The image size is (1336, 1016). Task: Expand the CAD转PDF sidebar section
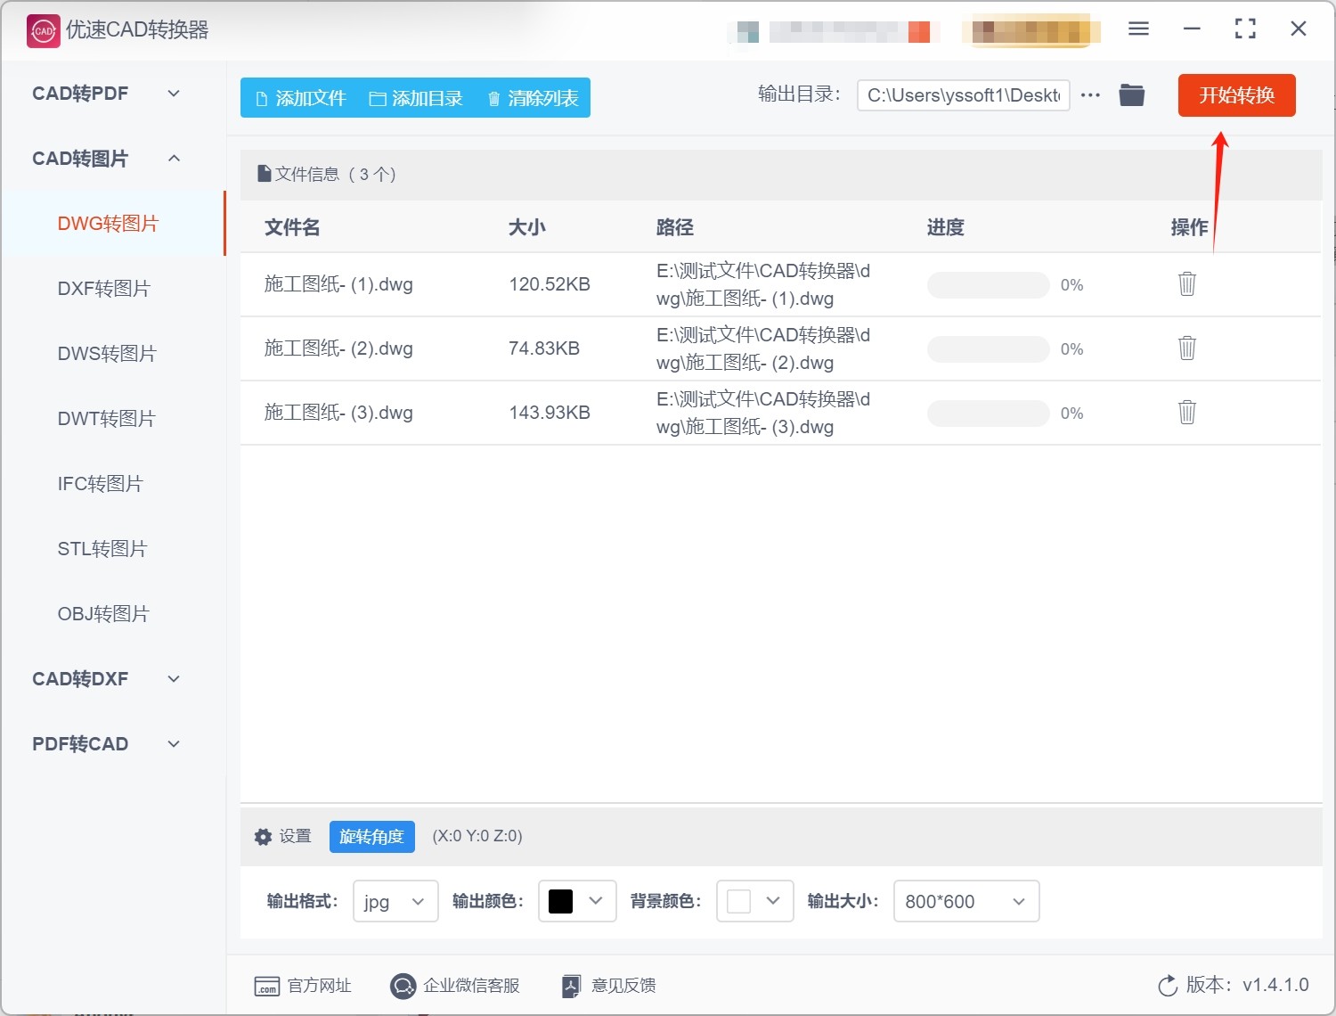pyautogui.click(x=107, y=94)
